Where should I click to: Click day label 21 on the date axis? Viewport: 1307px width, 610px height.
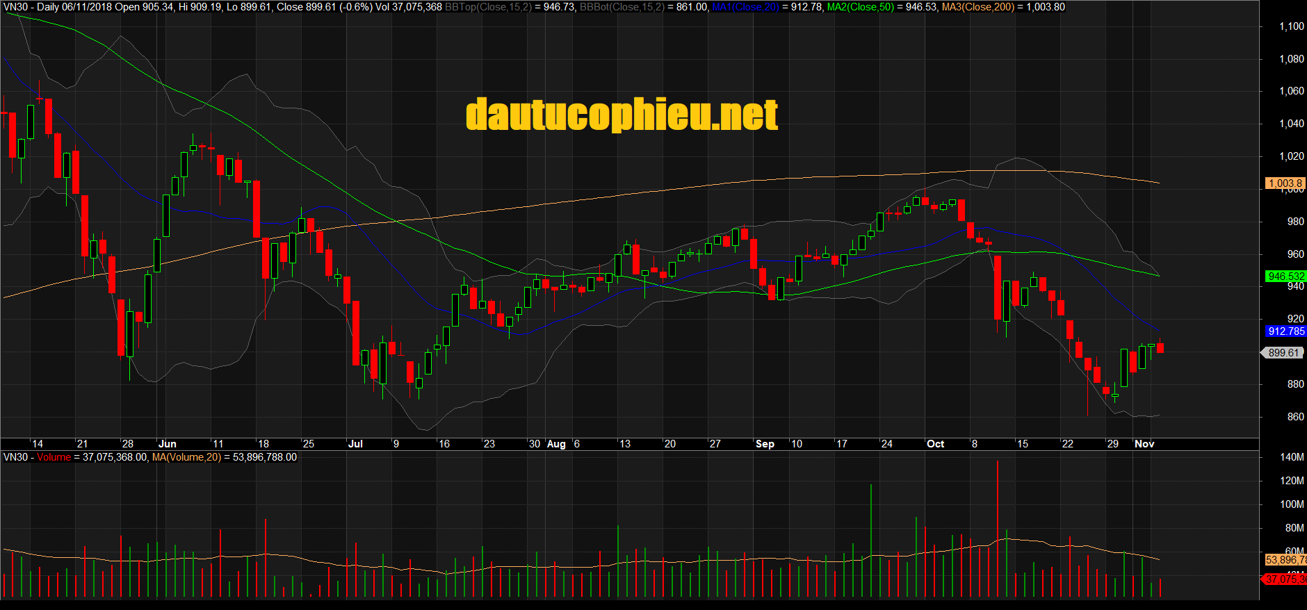coord(82,444)
